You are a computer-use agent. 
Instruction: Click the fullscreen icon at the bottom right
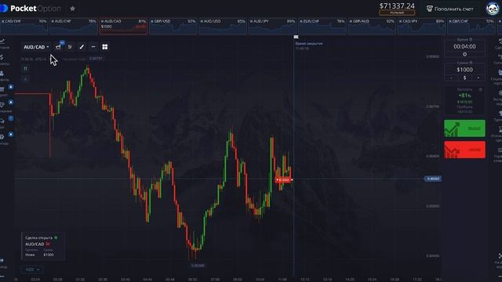tap(500, 256)
